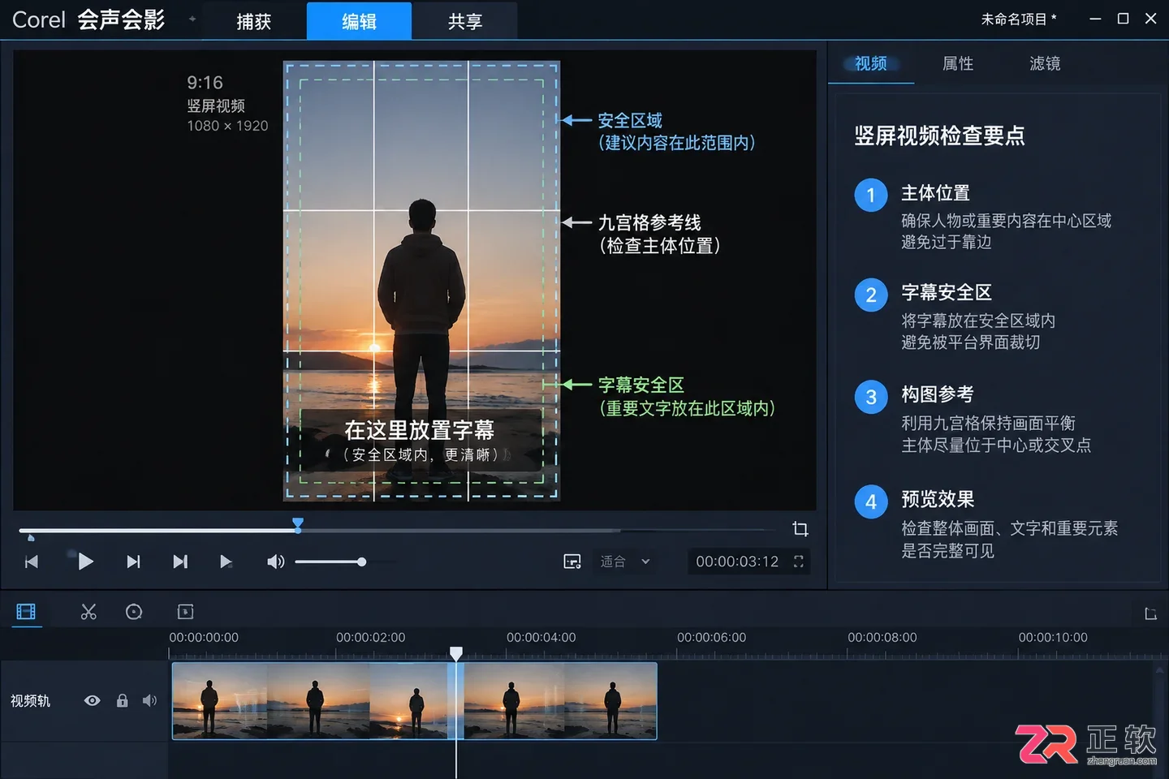
Task: Click the 构图参考 checklist heading
Action: (x=938, y=394)
